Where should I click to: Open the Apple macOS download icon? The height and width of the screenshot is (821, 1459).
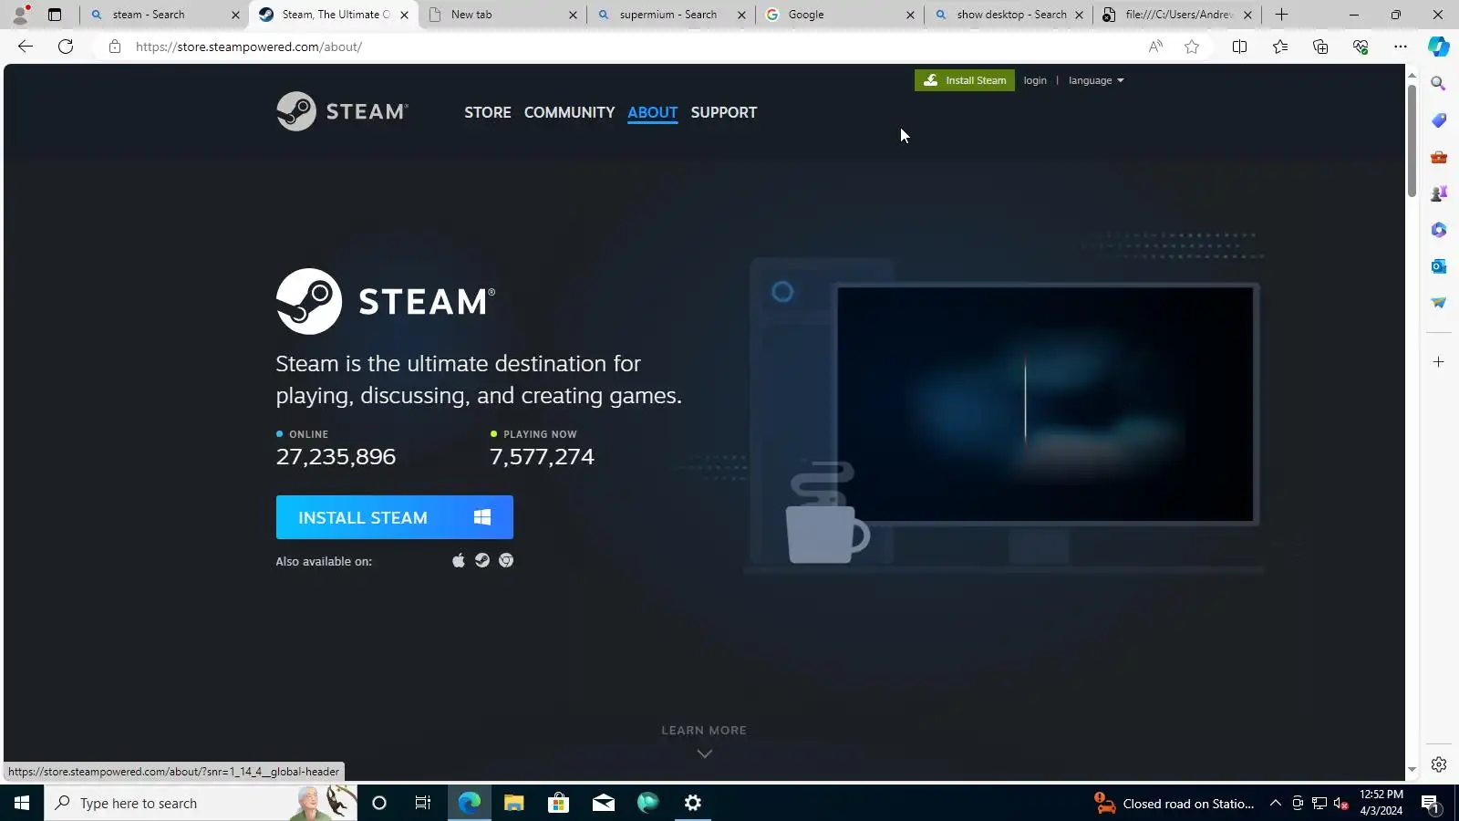pyautogui.click(x=459, y=560)
